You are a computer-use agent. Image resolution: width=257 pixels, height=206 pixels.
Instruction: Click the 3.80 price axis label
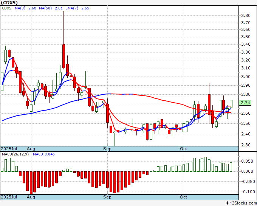tap(246, 15)
